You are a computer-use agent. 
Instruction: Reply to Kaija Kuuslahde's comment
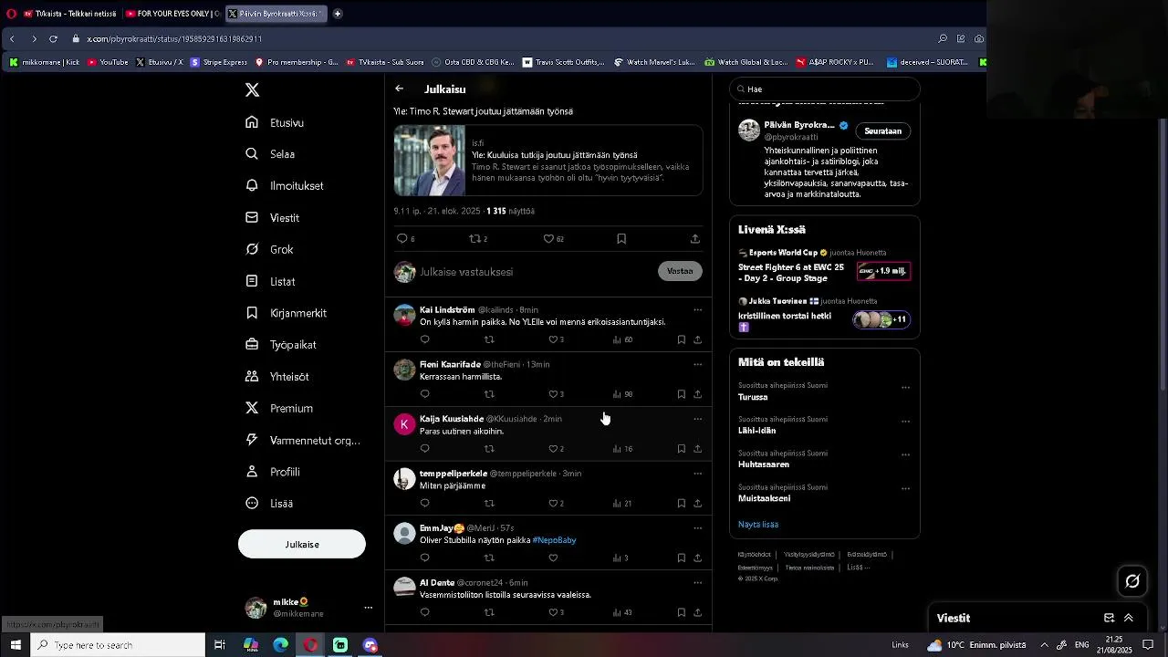pyautogui.click(x=425, y=449)
